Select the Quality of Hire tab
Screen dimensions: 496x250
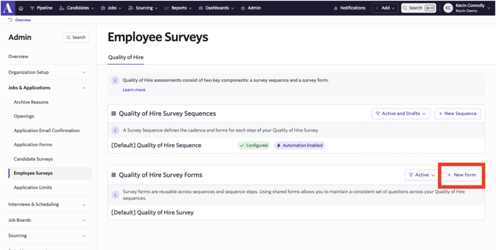click(x=126, y=57)
